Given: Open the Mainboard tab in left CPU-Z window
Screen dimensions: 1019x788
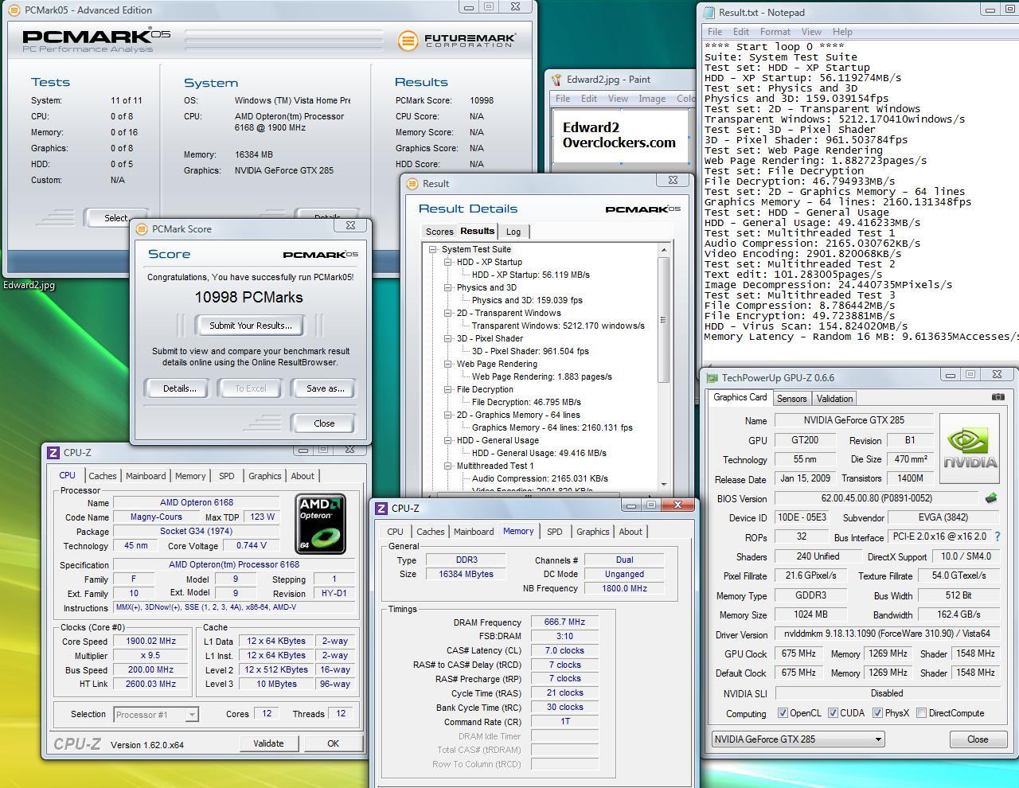Looking at the screenshot, I should 146,476.
